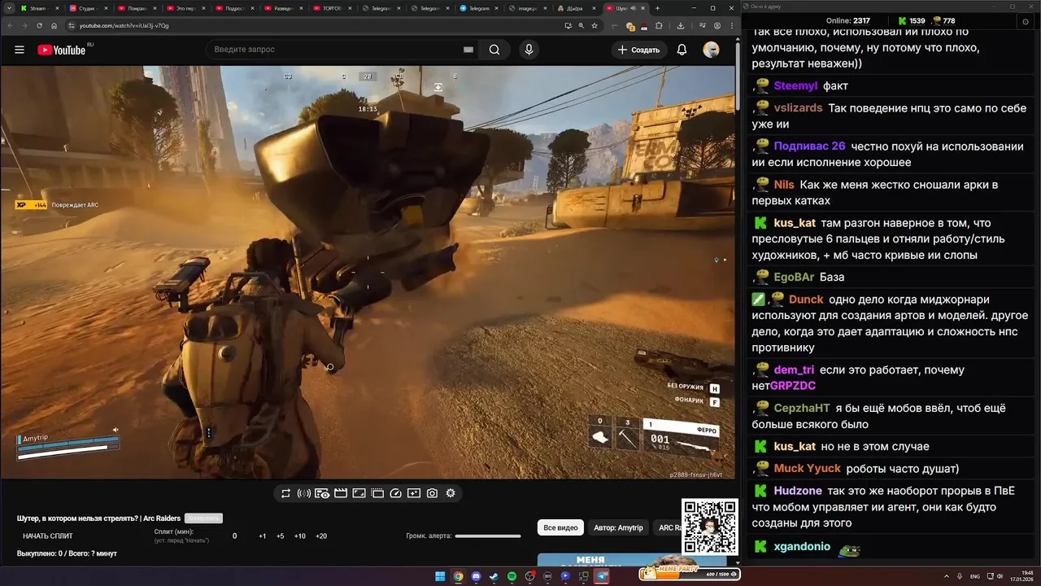This screenshot has width=1041, height=586.
Task: Click the audio boost waves icon
Action: click(304, 493)
